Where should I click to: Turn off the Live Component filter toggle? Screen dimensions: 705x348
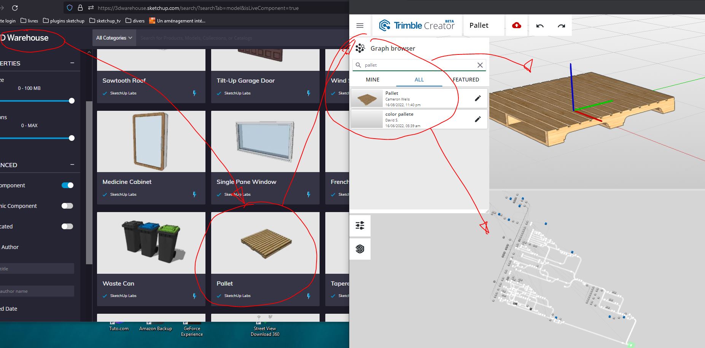click(67, 185)
